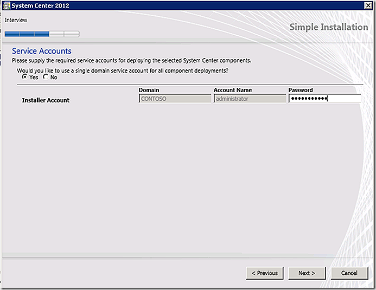
Task: Click the single domain service account question
Action: point(123,71)
